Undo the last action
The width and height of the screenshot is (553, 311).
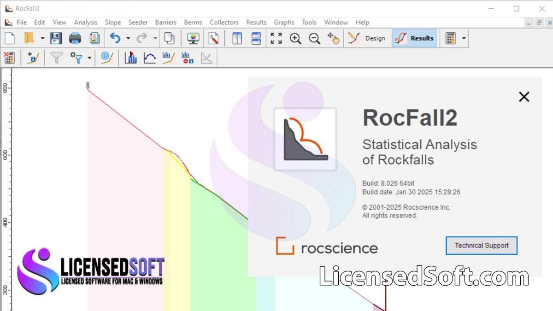coord(115,38)
